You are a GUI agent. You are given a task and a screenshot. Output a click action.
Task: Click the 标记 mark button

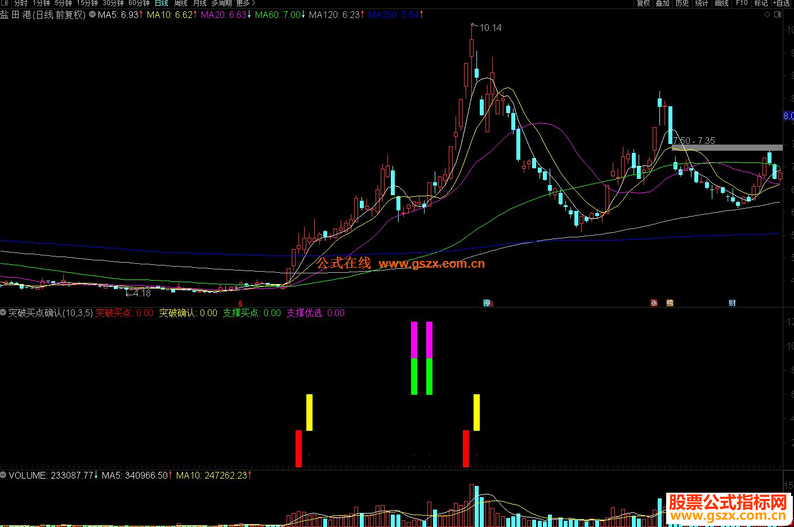761,3
